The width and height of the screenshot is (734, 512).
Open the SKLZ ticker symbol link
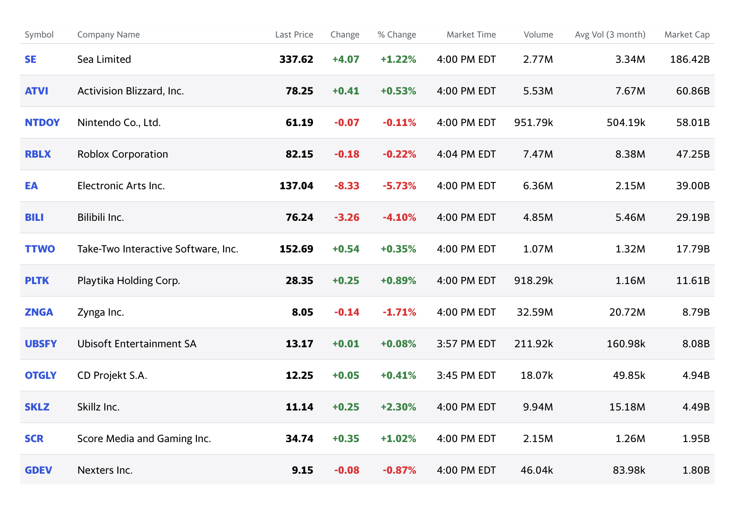(x=37, y=407)
